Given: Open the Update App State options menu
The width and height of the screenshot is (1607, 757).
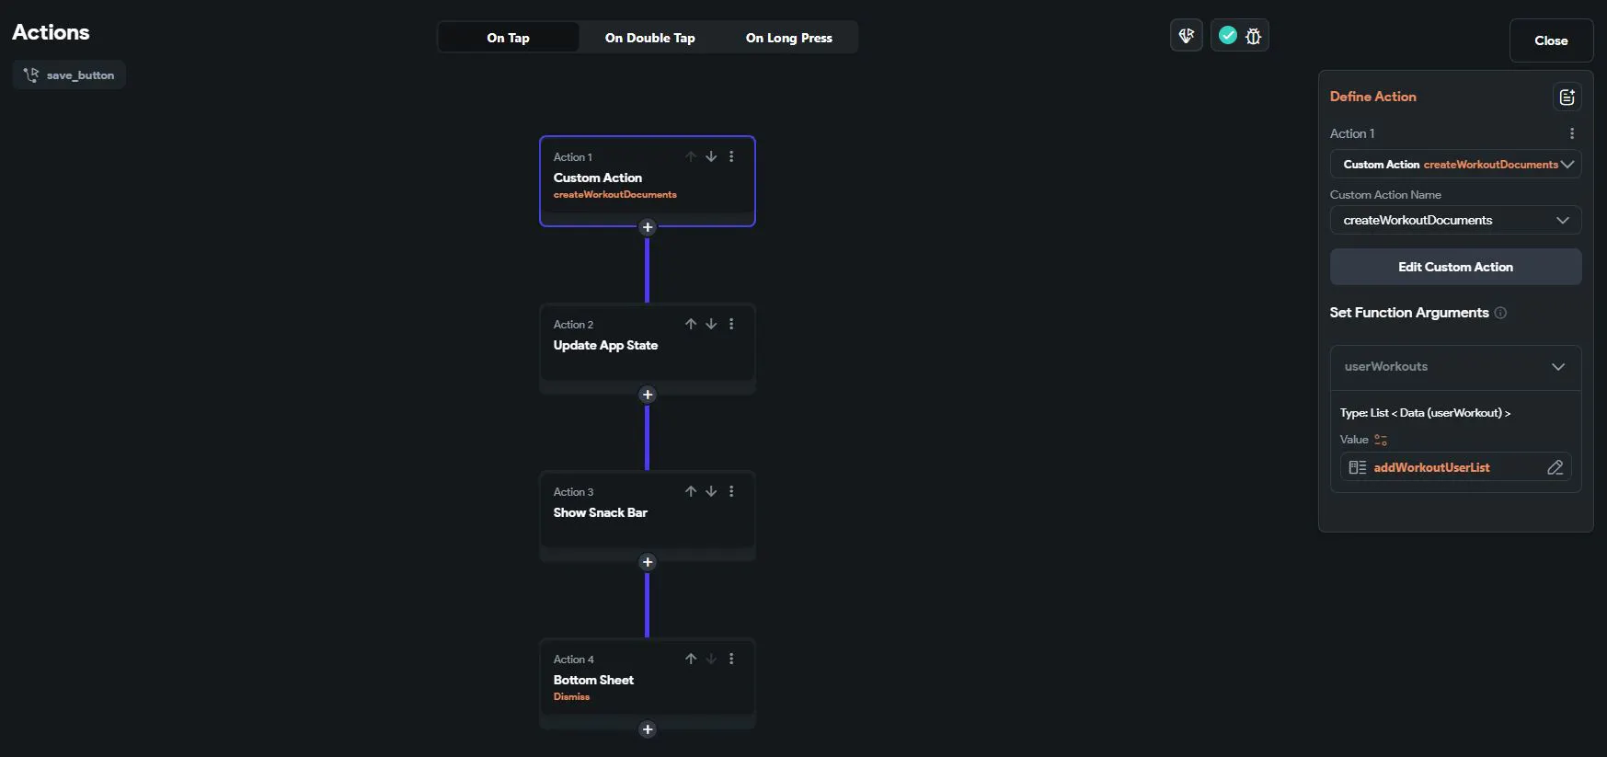Looking at the screenshot, I should (731, 324).
